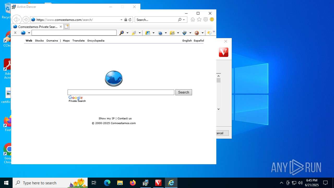Click the toolbar weather cloud icon
The image size is (334, 188).
click(x=209, y=33)
